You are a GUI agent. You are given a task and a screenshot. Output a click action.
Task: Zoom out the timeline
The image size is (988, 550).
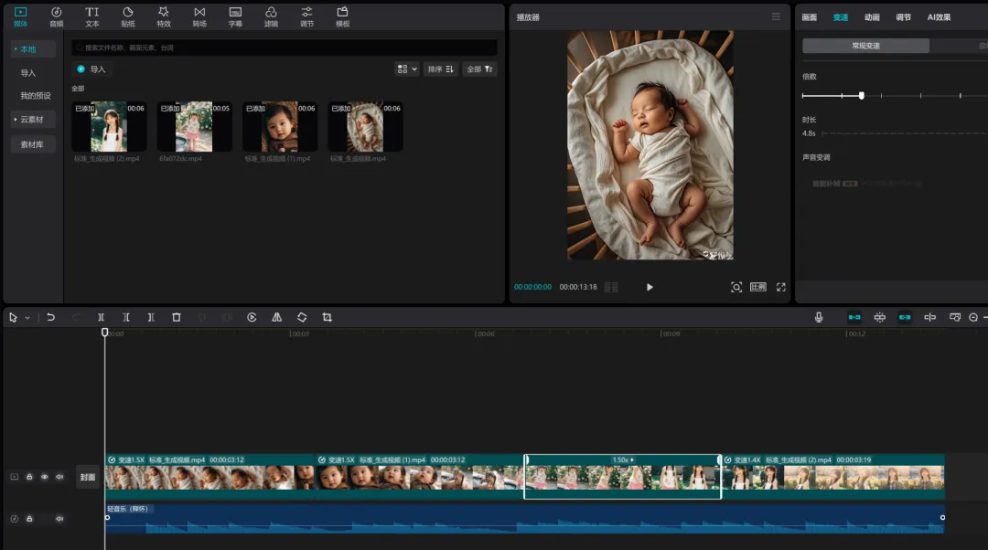973,317
